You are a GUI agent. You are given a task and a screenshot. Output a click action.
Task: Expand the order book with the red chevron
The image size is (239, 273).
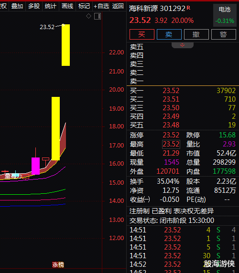(x=182, y=45)
